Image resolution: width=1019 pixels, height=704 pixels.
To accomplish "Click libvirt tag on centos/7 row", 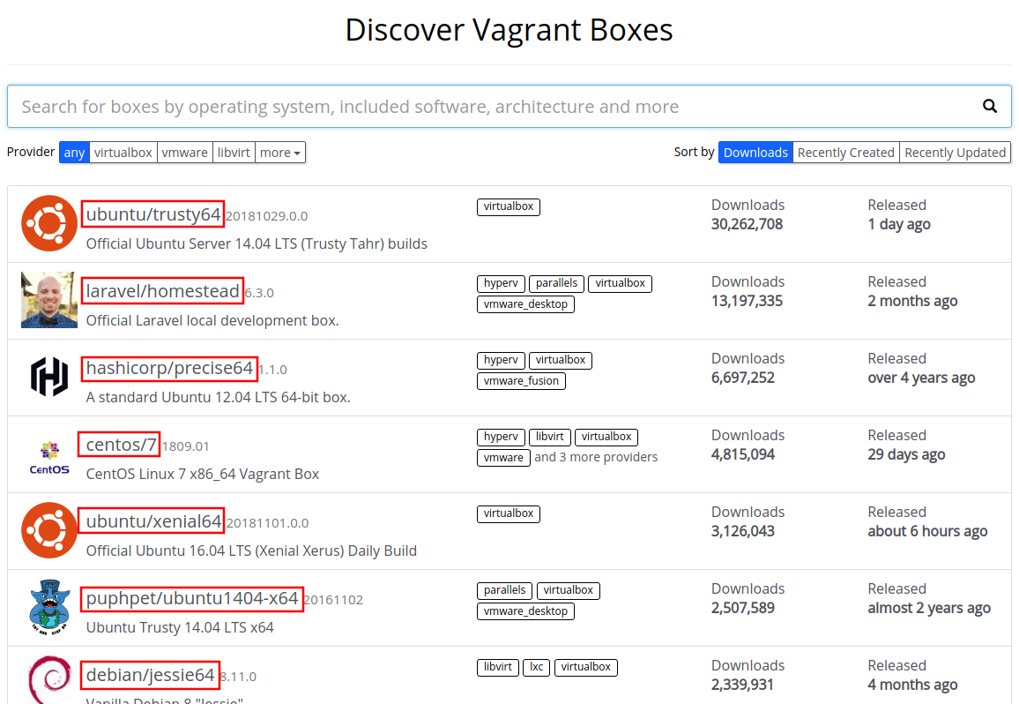I will coord(550,438).
